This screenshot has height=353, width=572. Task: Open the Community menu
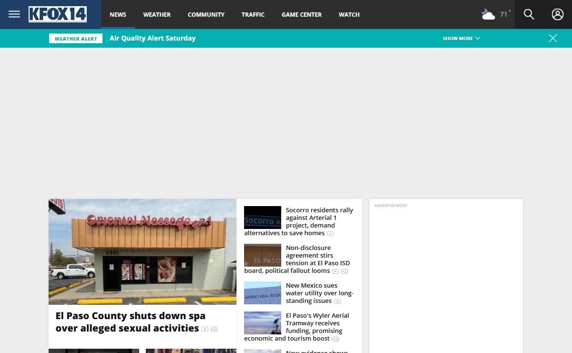[x=206, y=14]
